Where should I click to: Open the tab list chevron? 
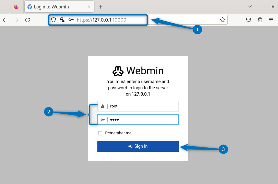point(250,7)
